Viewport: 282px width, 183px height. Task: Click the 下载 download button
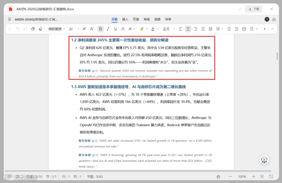point(254,9)
